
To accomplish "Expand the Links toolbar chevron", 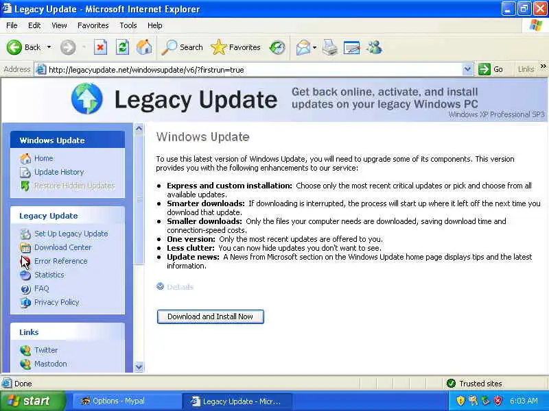I will tap(543, 66).
